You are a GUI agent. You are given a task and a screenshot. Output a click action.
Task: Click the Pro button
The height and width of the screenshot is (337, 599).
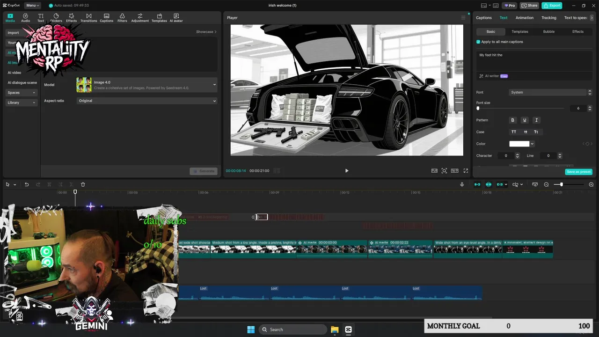point(509,6)
